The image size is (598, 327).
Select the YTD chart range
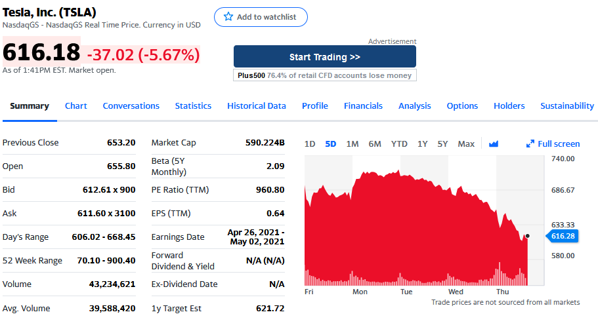(x=399, y=144)
